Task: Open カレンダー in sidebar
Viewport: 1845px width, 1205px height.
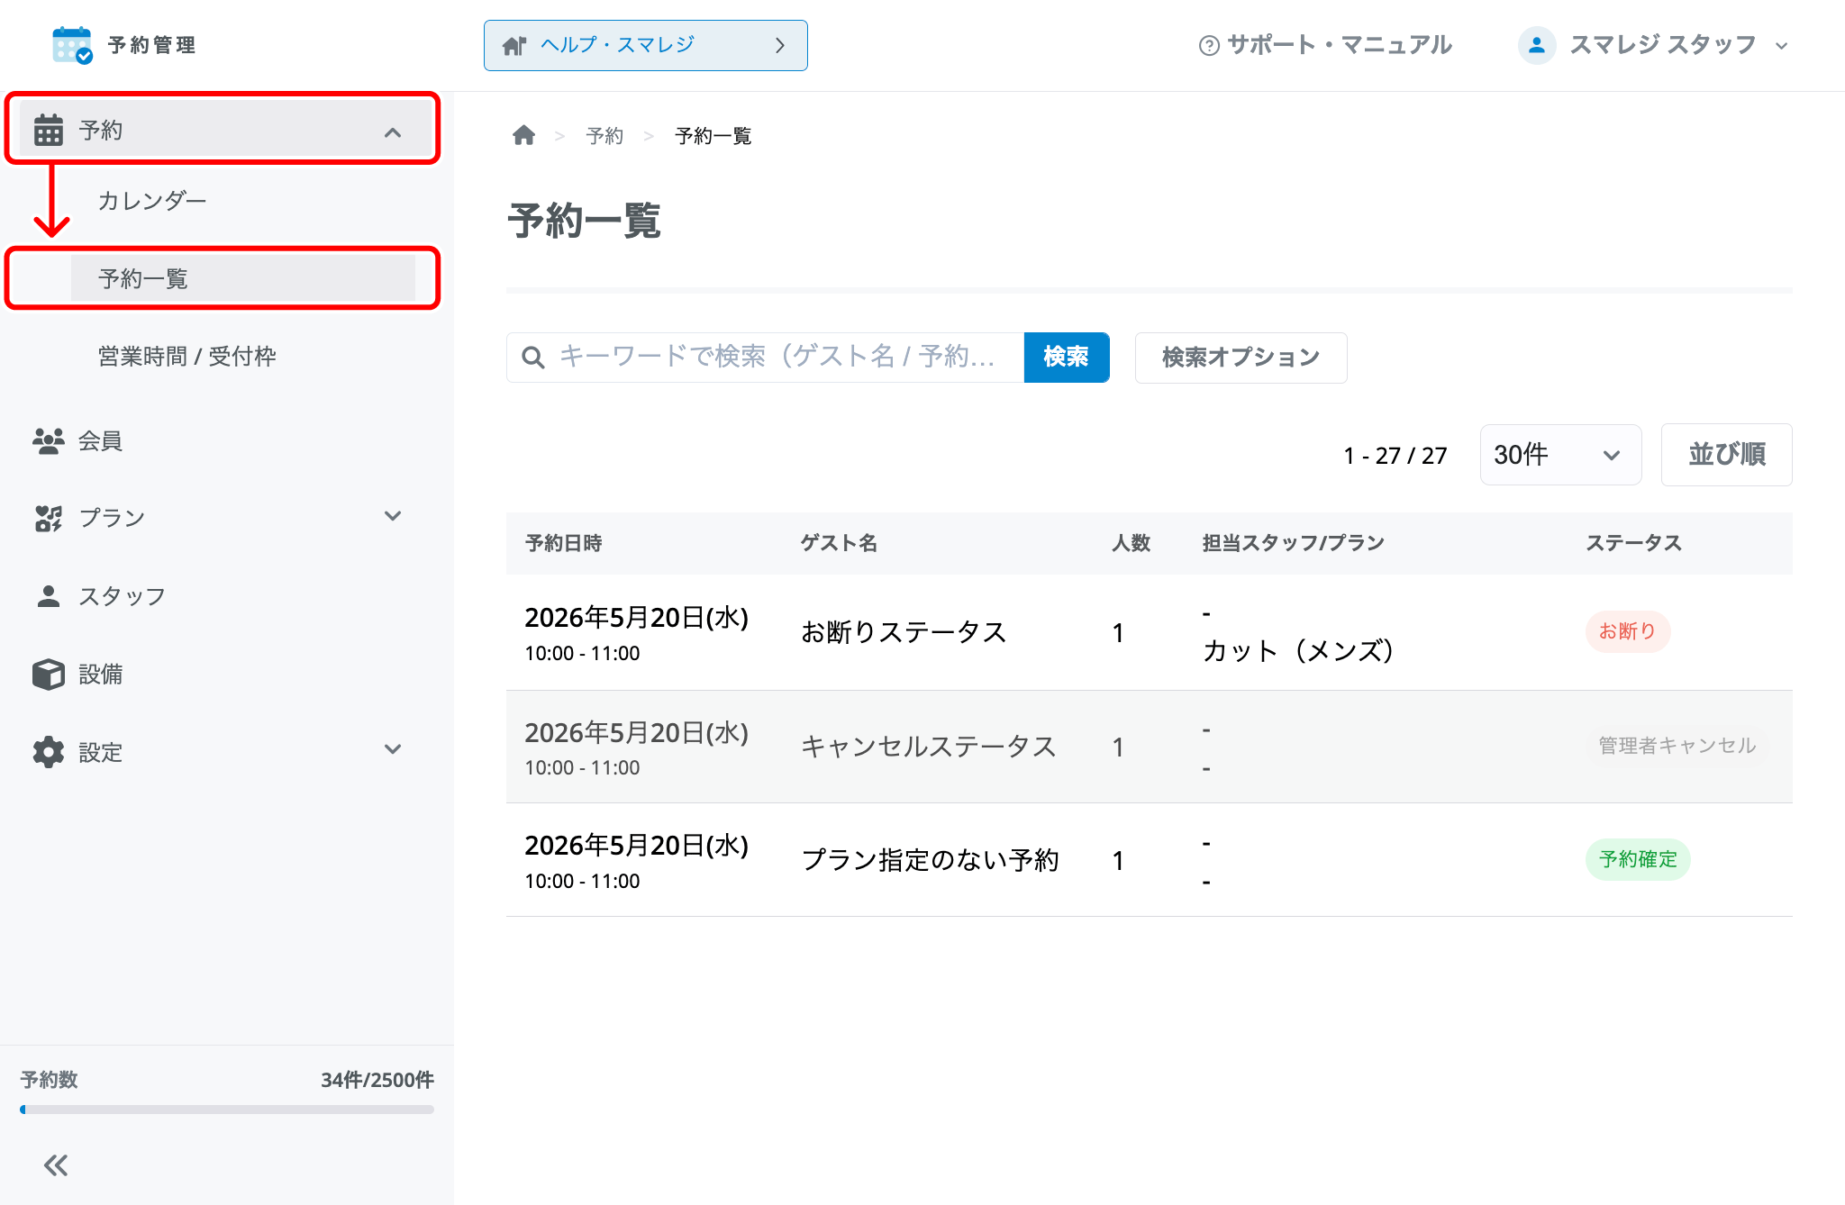Action: (152, 200)
